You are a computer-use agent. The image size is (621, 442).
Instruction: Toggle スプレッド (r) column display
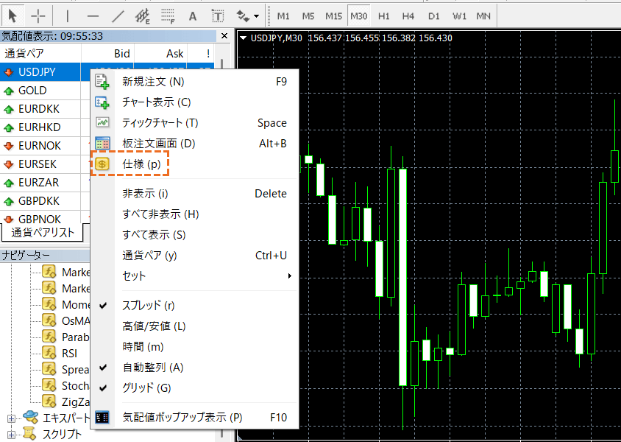pos(148,306)
